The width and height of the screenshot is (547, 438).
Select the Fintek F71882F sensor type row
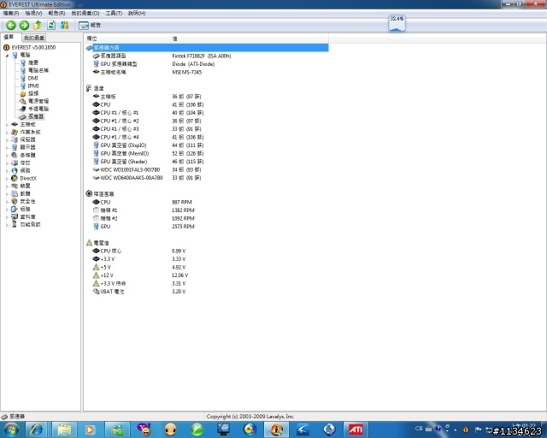coord(206,56)
